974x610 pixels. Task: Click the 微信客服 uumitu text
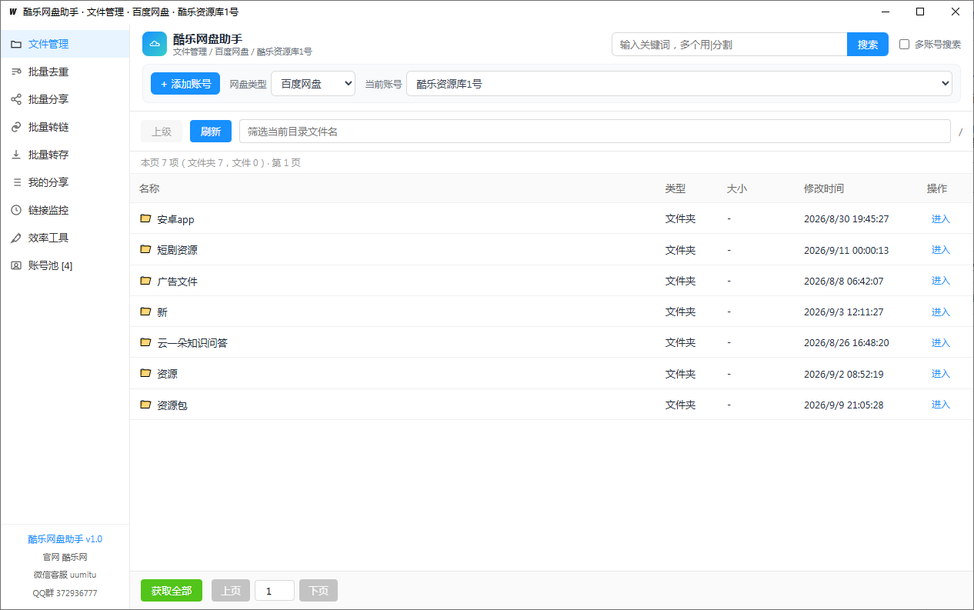click(x=65, y=575)
